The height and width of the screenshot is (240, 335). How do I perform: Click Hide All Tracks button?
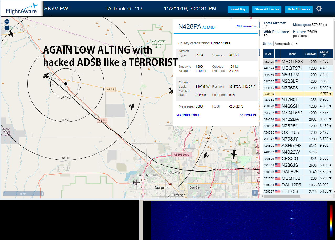pos(299,9)
